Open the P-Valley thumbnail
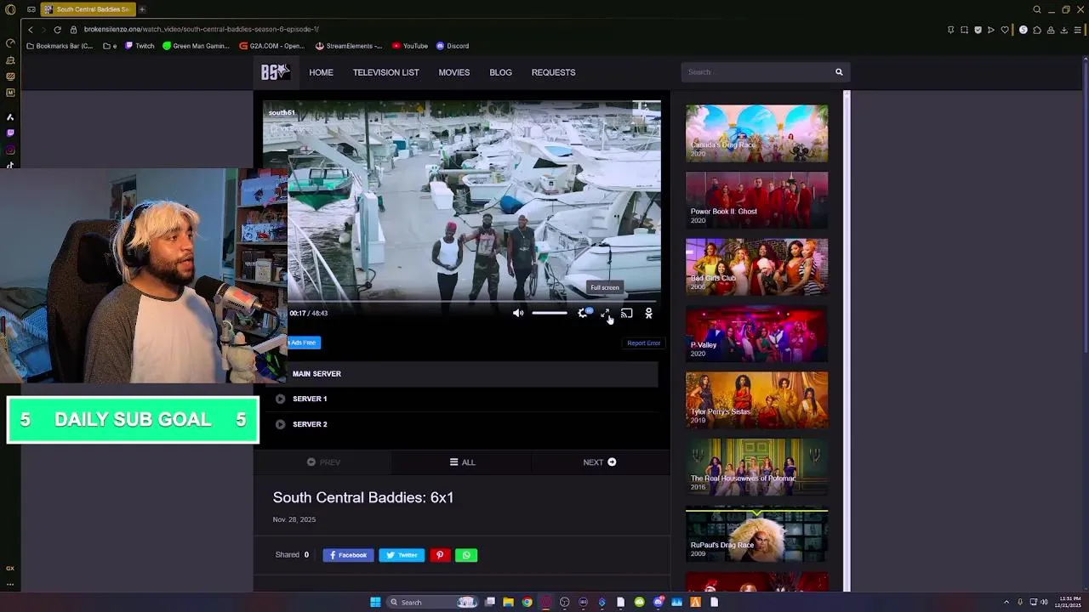 [756, 333]
